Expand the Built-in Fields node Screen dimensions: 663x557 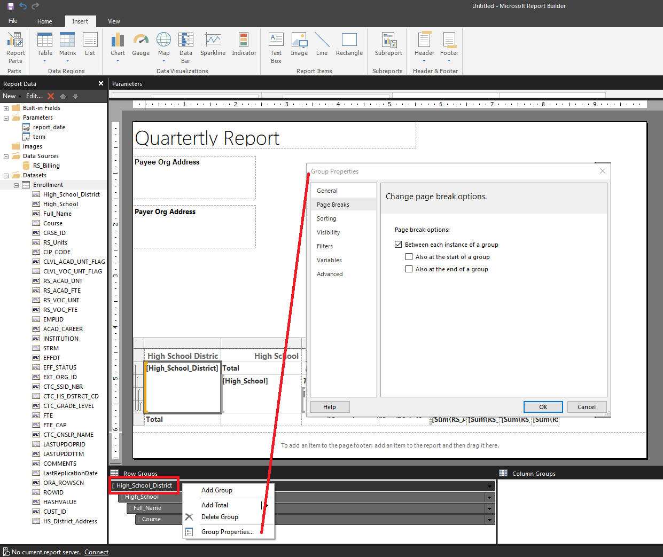click(6, 108)
